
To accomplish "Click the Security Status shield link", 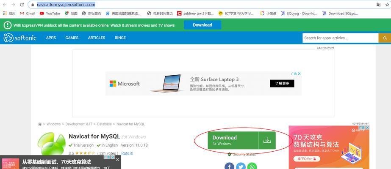I will pos(241,154).
